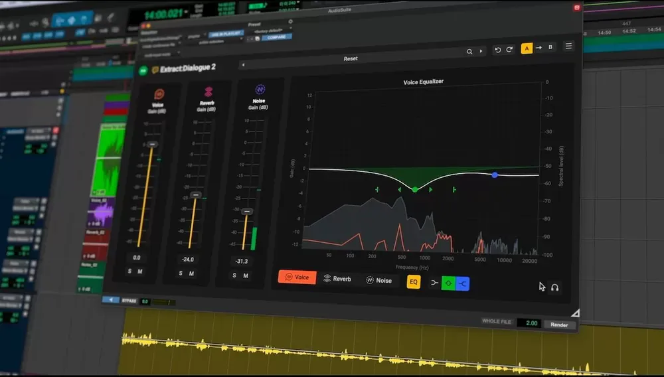Click the redo arrow icon
The image size is (664, 377).
click(509, 50)
